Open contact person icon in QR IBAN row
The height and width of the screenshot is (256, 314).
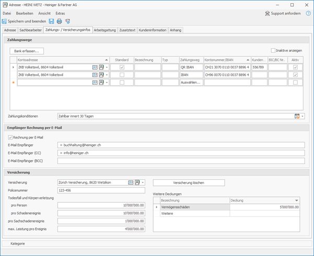coord(101,67)
